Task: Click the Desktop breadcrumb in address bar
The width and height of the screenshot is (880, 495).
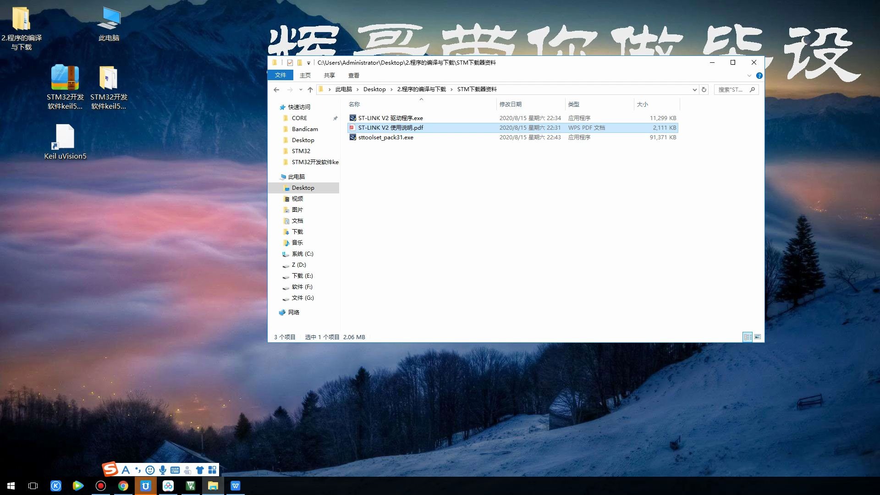Action: click(374, 89)
